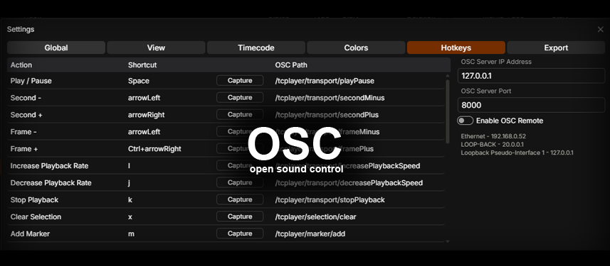The height and width of the screenshot is (266, 610).
Task: Click the hotkeys list scrollbar thumb
Action: point(448,111)
